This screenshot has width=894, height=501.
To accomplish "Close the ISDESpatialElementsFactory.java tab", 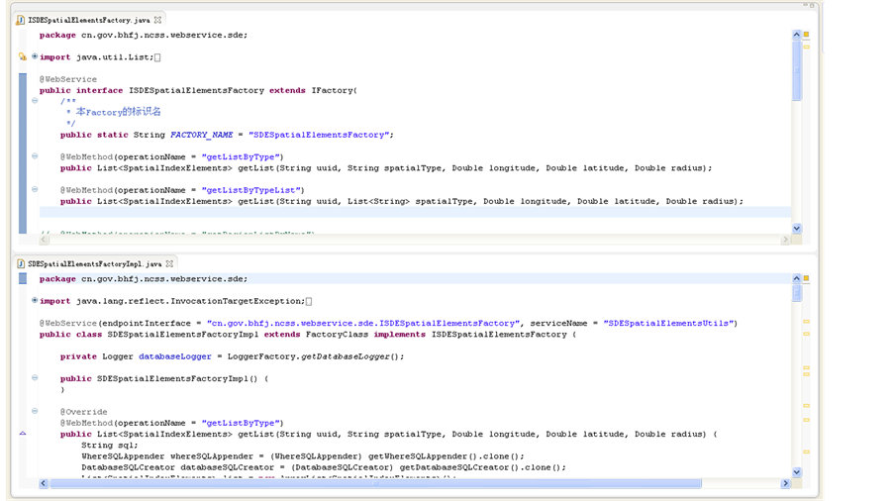I will 158,20.
